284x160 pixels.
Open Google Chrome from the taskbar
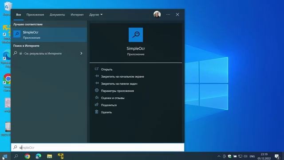click(x=28, y=156)
